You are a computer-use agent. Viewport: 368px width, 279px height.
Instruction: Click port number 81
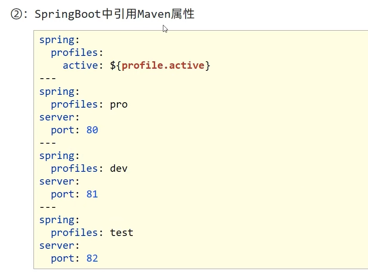pyautogui.click(x=92, y=194)
